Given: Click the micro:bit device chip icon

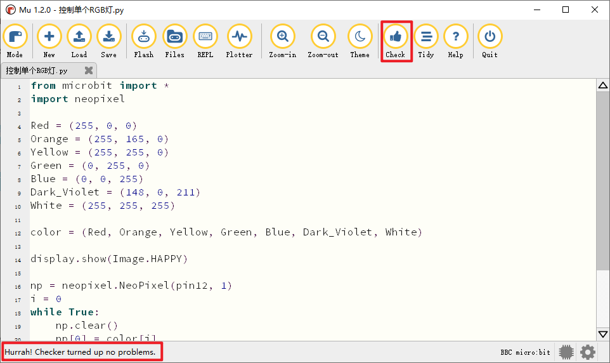Looking at the screenshot, I should coord(566,352).
